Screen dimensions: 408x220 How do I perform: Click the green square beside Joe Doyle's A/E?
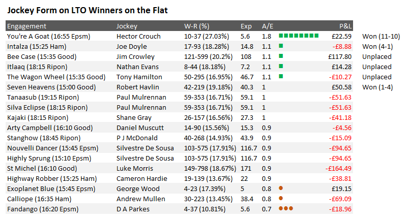coord(281,46)
